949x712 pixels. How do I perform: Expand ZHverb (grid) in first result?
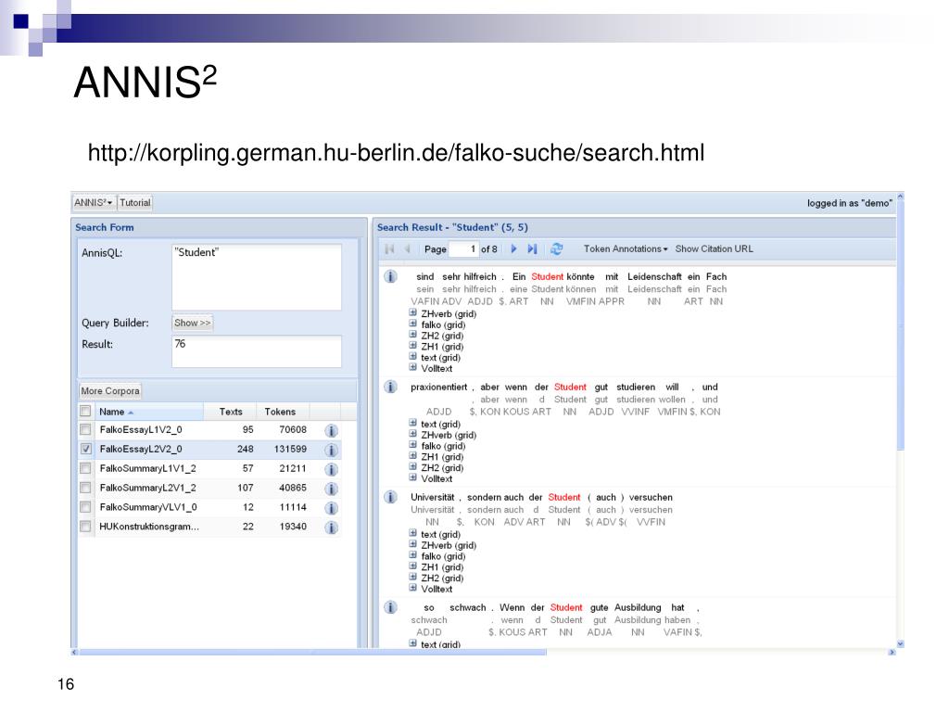click(x=412, y=313)
